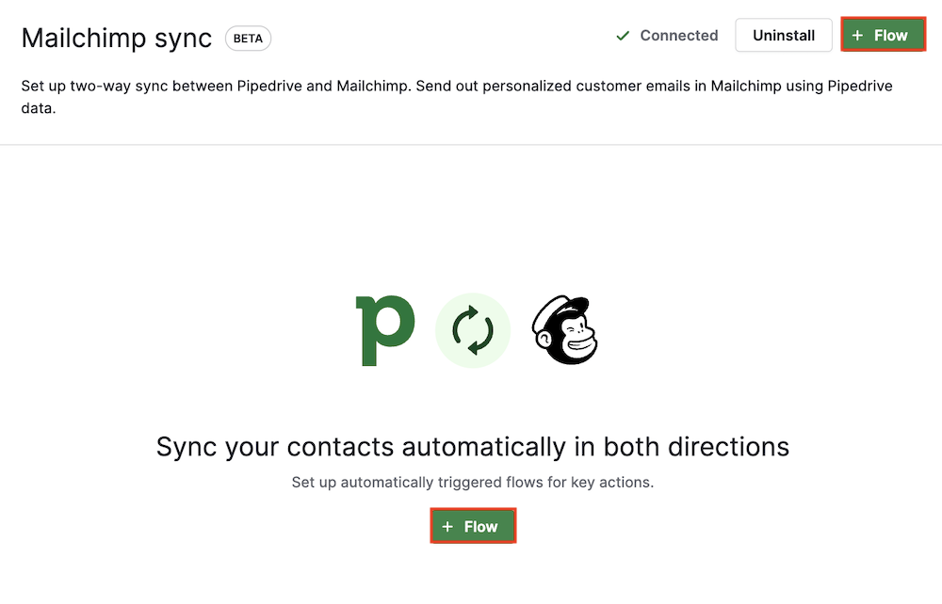
Task: Click the green Connected checkmark icon
Action: point(623,36)
